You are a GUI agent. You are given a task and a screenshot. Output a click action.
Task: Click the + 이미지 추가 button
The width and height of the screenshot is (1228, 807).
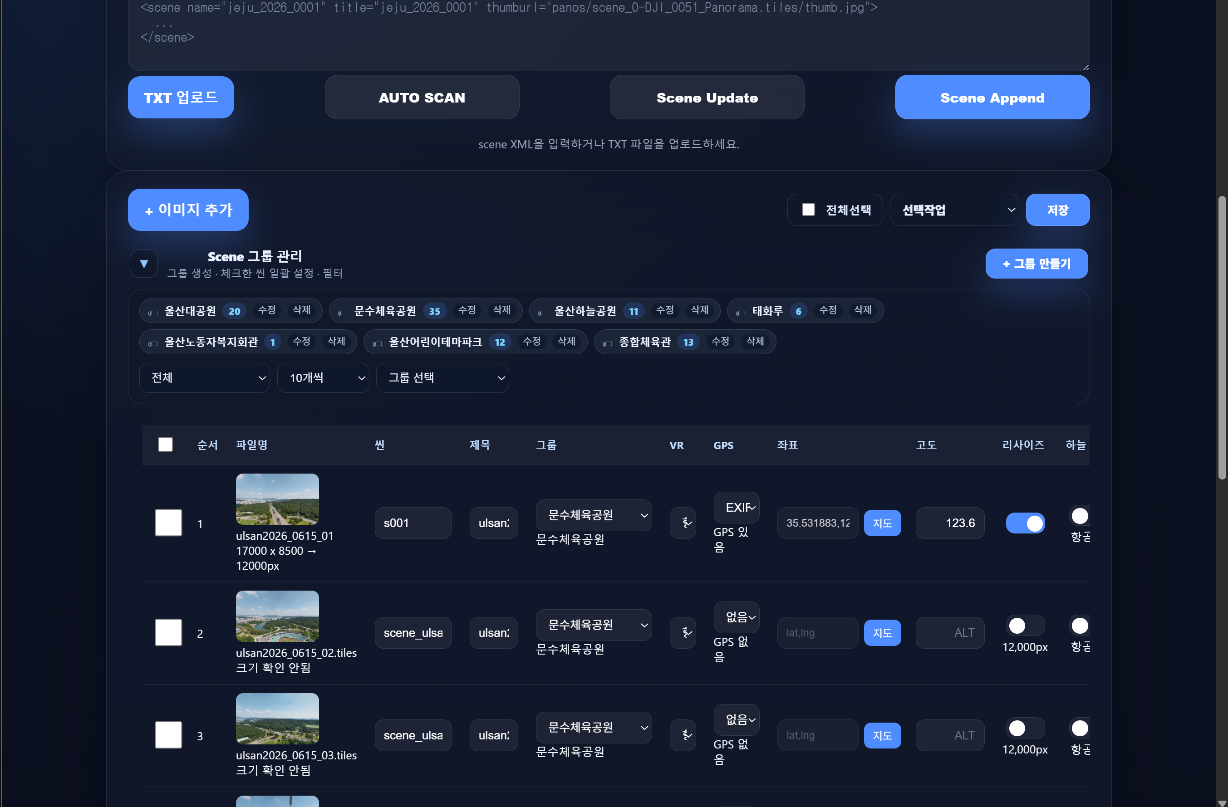(x=188, y=210)
